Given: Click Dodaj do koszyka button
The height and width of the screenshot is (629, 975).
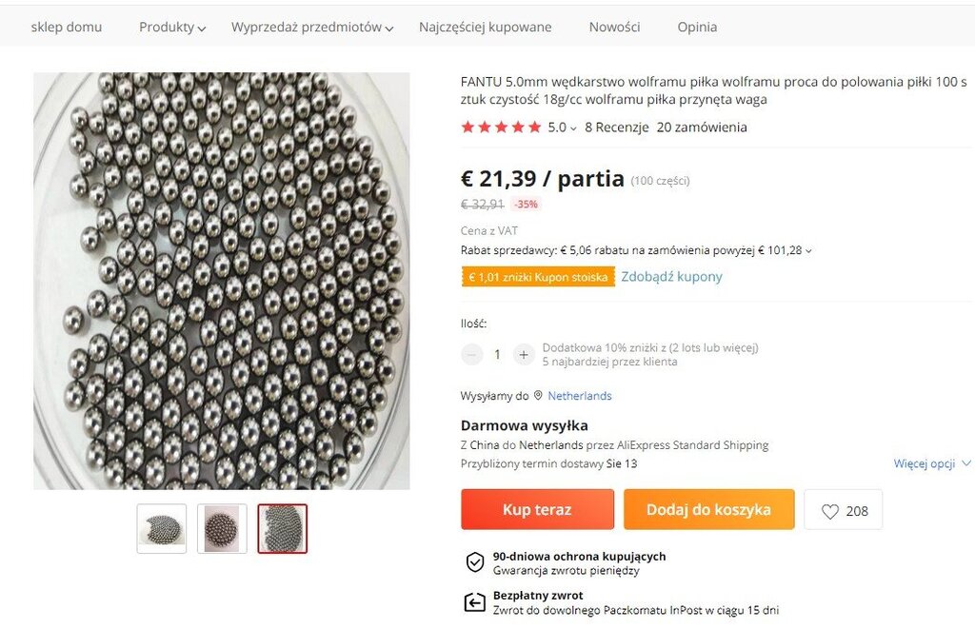Looking at the screenshot, I should coord(708,509).
